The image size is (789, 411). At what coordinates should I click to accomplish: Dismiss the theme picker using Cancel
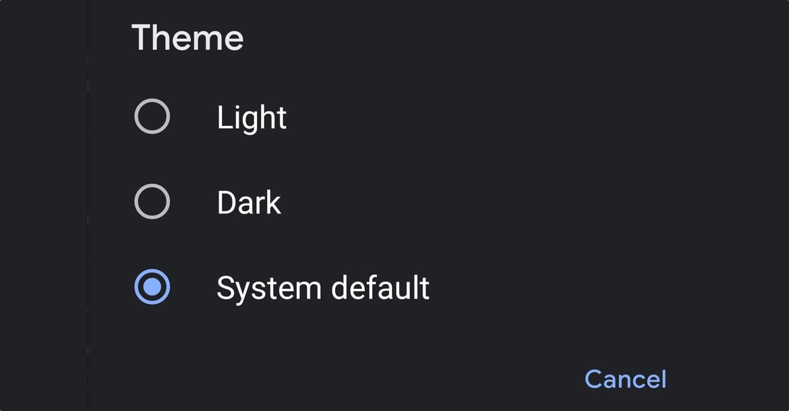tap(625, 379)
